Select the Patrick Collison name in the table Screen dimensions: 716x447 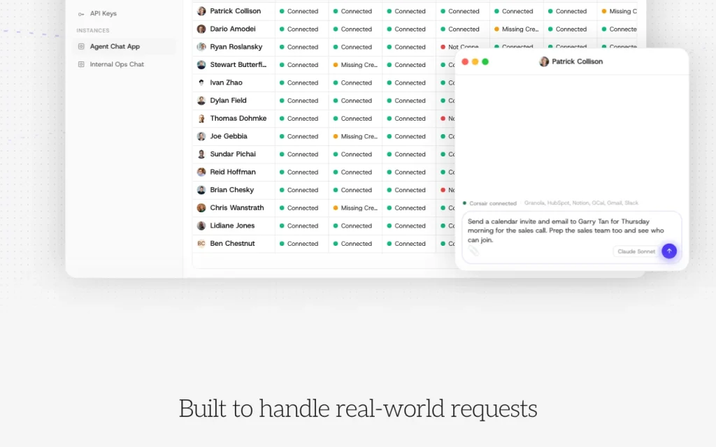[235, 11]
